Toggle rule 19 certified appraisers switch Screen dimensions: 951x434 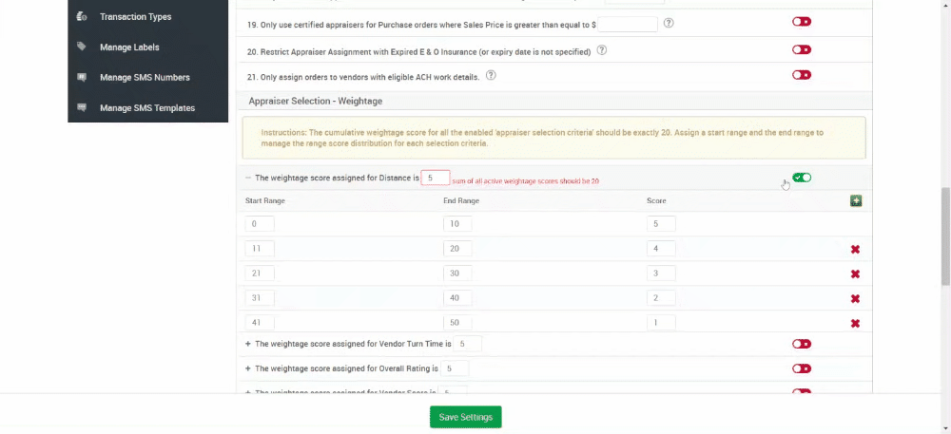(x=801, y=22)
